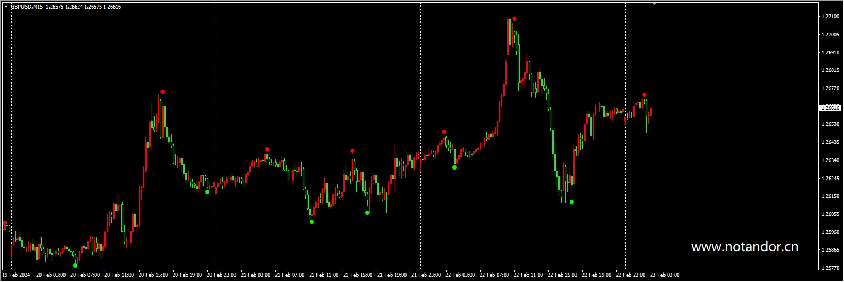
Task: Click the 1.26530 price axis label
Action: click(830, 124)
